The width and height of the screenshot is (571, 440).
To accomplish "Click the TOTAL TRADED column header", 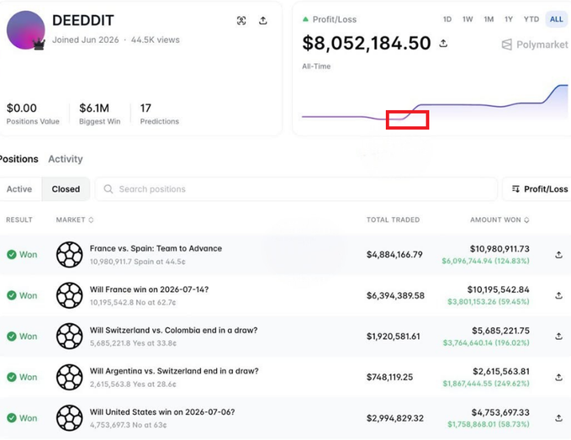I will click(x=393, y=220).
